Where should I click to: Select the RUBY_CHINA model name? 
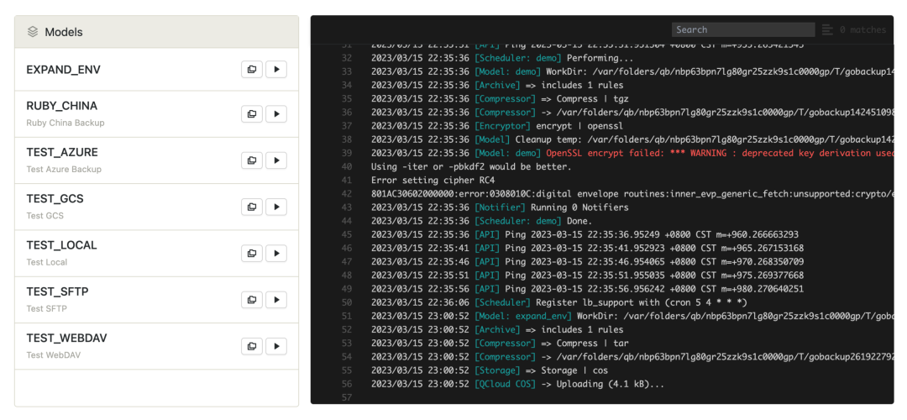pos(62,106)
